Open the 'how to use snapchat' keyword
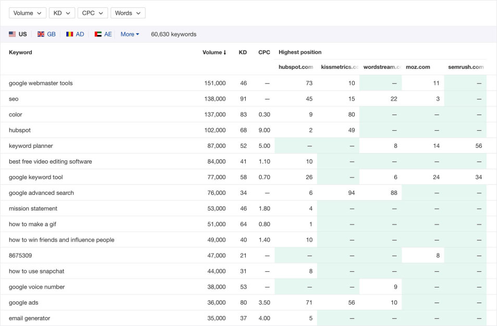This screenshot has width=497, height=326. (37, 271)
